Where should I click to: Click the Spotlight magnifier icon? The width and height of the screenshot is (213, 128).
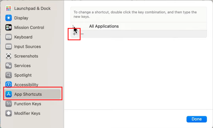tap(9, 75)
